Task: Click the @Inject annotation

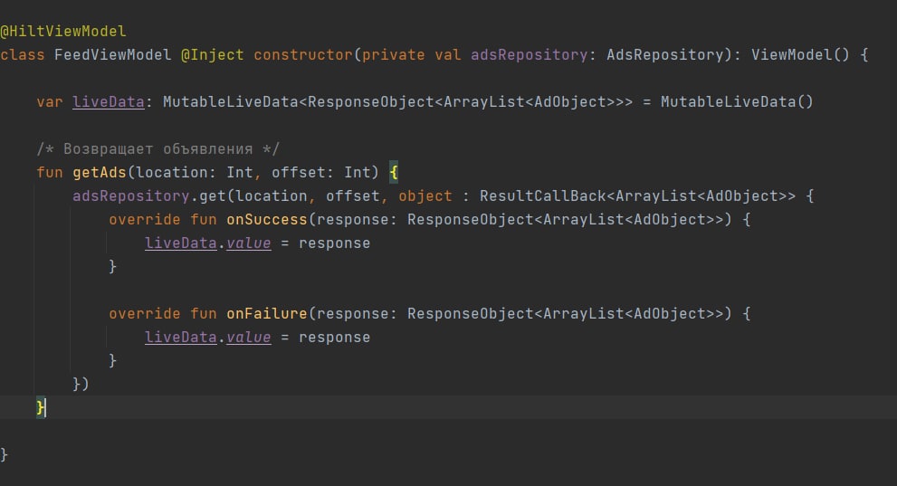Action: [212, 55]
